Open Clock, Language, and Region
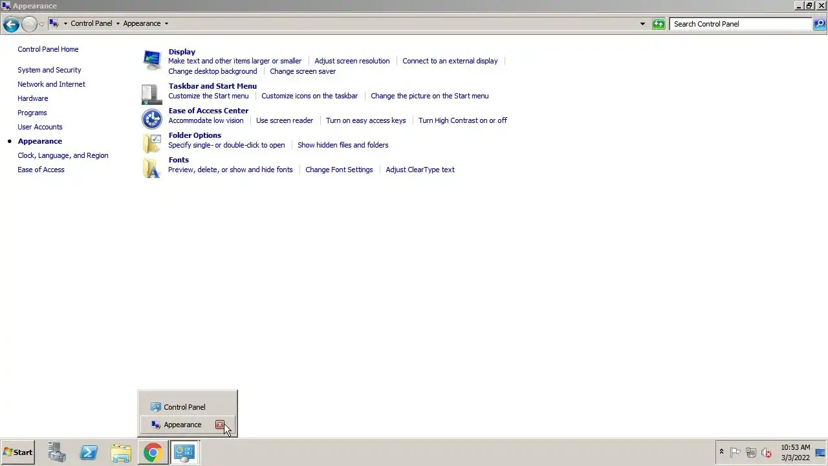 coord(63,155)
